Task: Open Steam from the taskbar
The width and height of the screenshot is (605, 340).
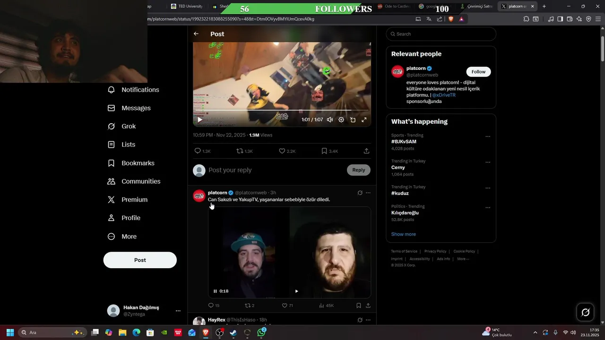Action: click(233, 332)
